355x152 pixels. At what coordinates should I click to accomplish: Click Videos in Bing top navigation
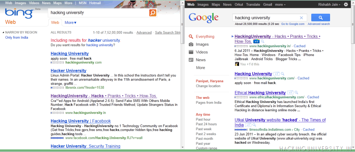tap(34, 3)
